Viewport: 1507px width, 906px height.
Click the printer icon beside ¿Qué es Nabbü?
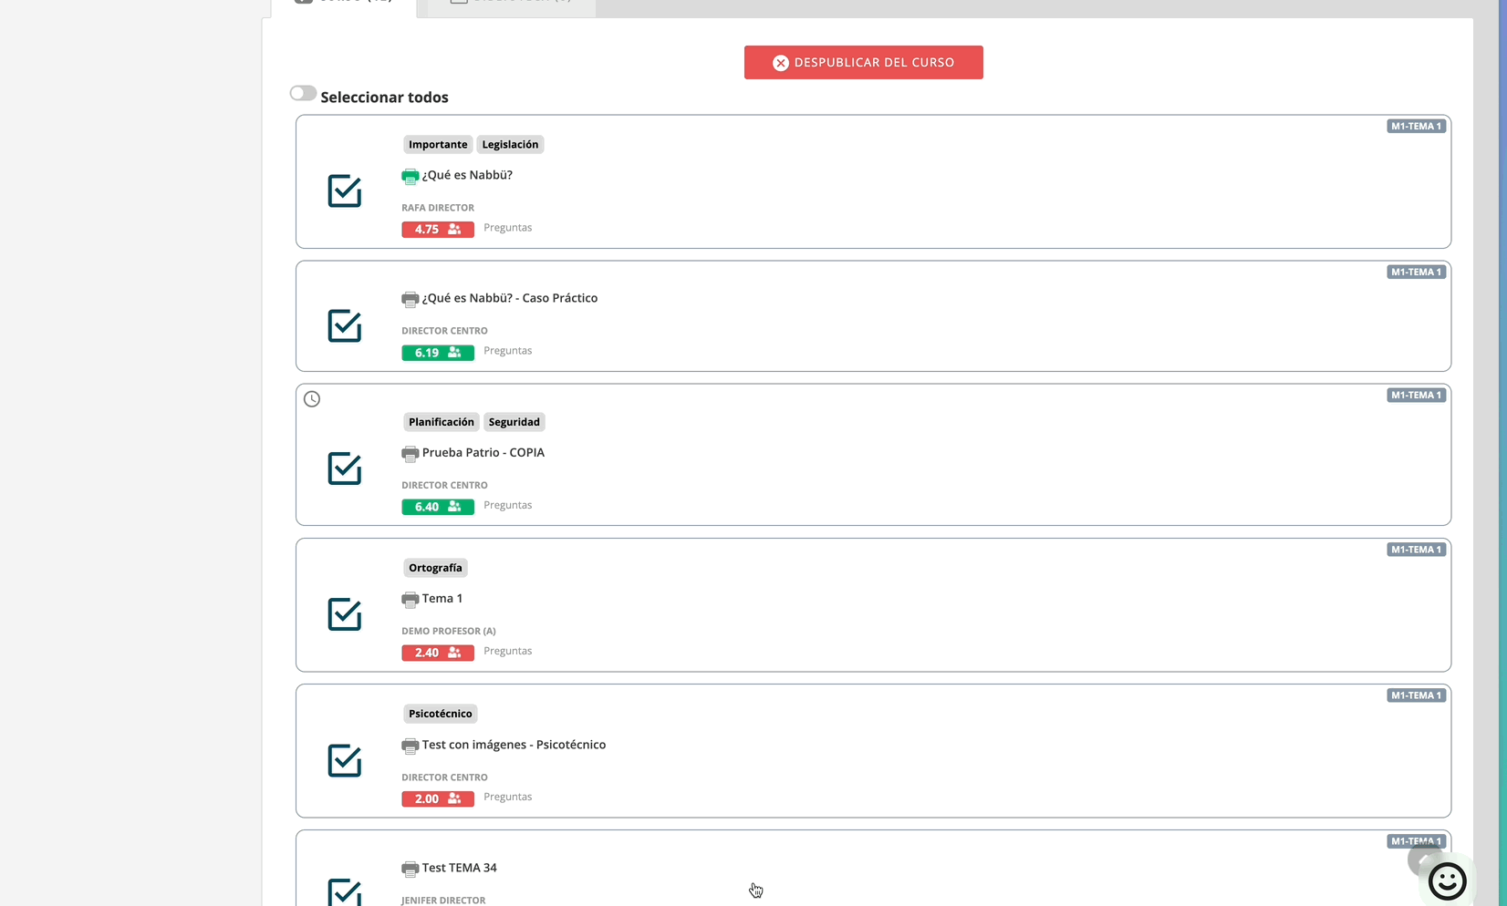(x=410, y=176)
